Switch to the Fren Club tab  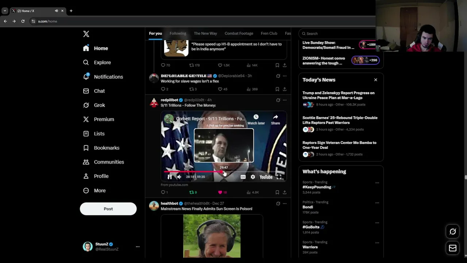(x=269, y=33)
